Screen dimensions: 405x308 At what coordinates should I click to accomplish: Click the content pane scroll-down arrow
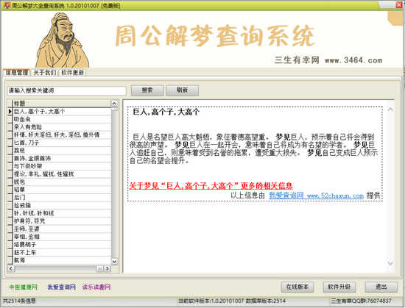390,263
